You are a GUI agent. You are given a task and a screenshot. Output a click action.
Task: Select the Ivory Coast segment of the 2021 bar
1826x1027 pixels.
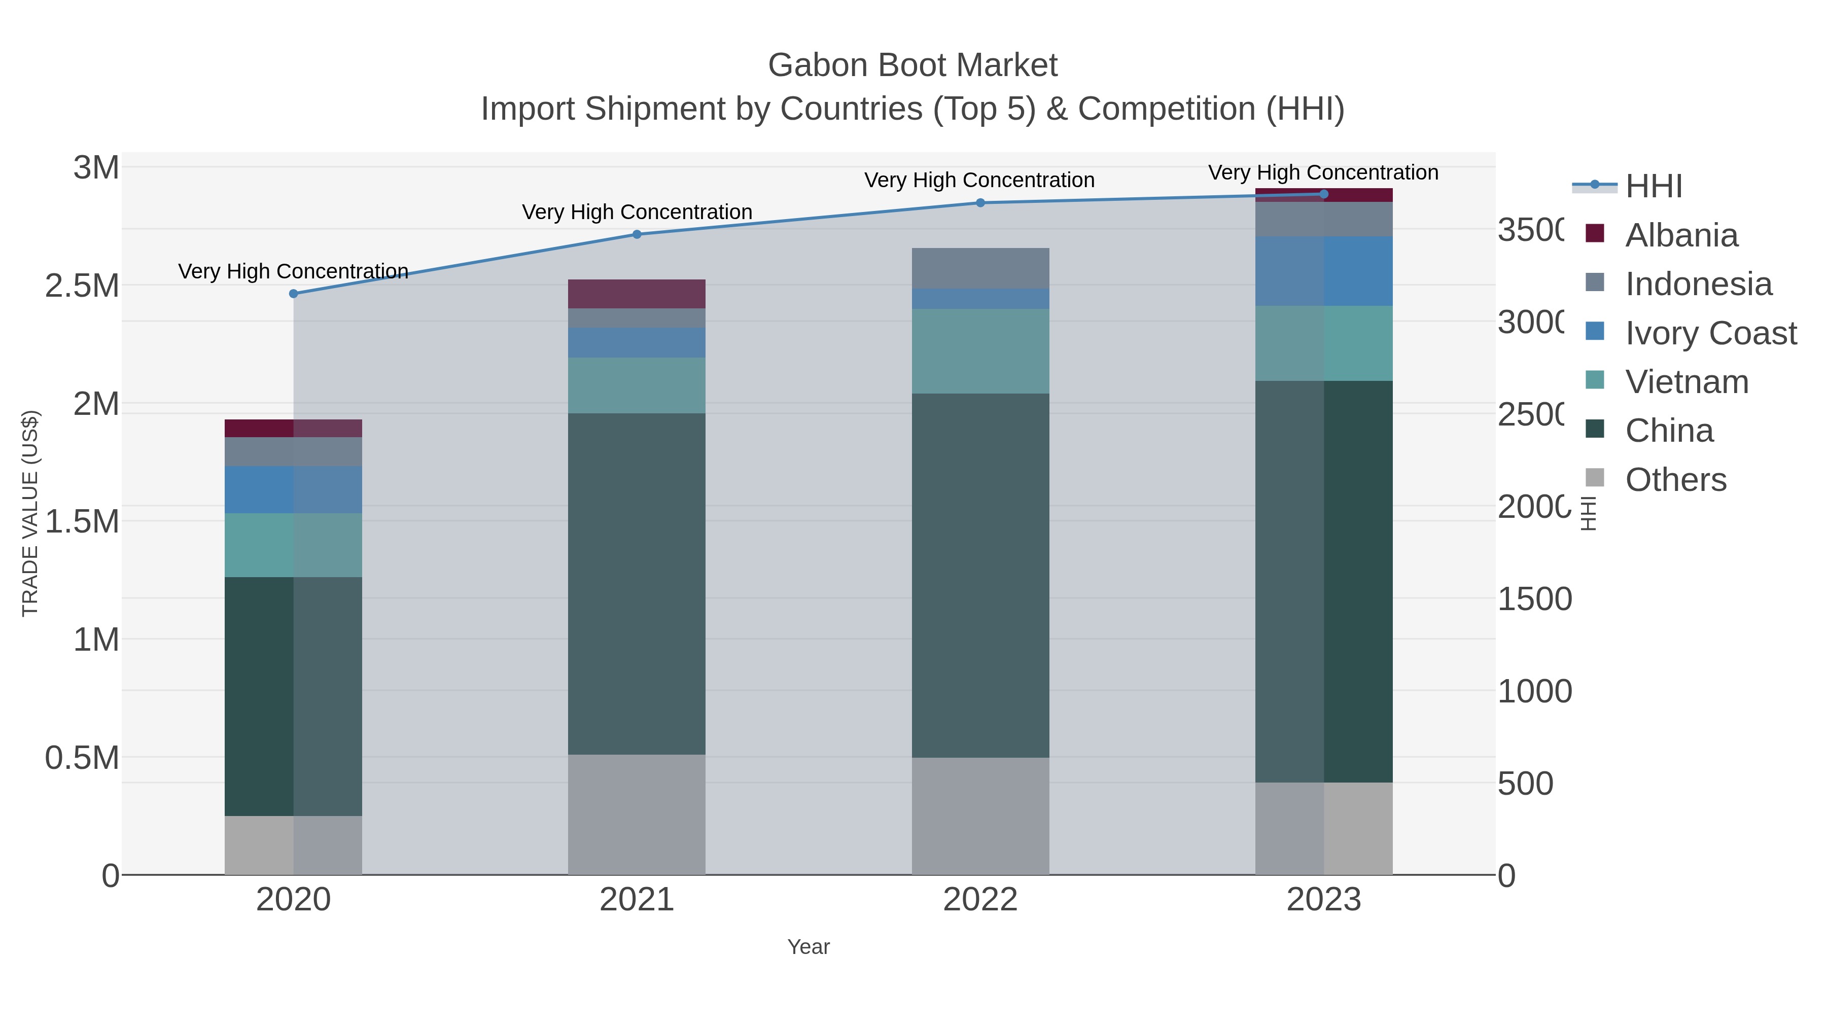click(x=637, y=342)
